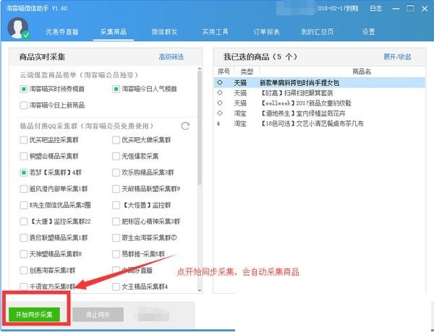Check 优买吧监控采集群
The width and height of the screenshot is (434, 332).
pos(24,140)
